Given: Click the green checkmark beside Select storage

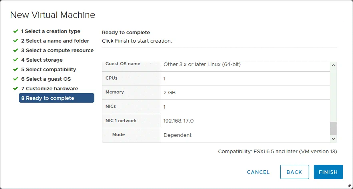Looking at the screenshot, I should pos(16,60).
